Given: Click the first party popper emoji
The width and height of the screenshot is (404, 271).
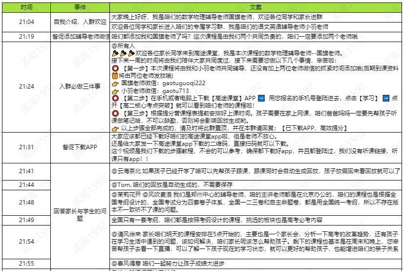Looking at the screenshot, I should point(115,53).
